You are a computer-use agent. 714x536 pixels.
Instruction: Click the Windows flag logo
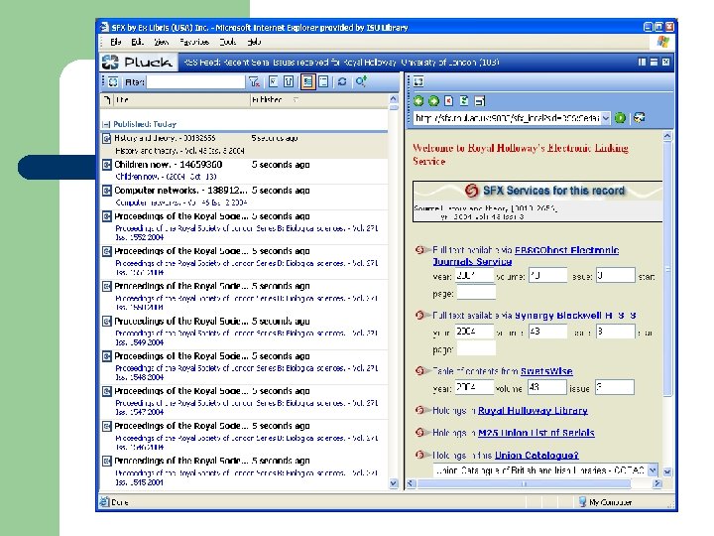pos(663,42)
